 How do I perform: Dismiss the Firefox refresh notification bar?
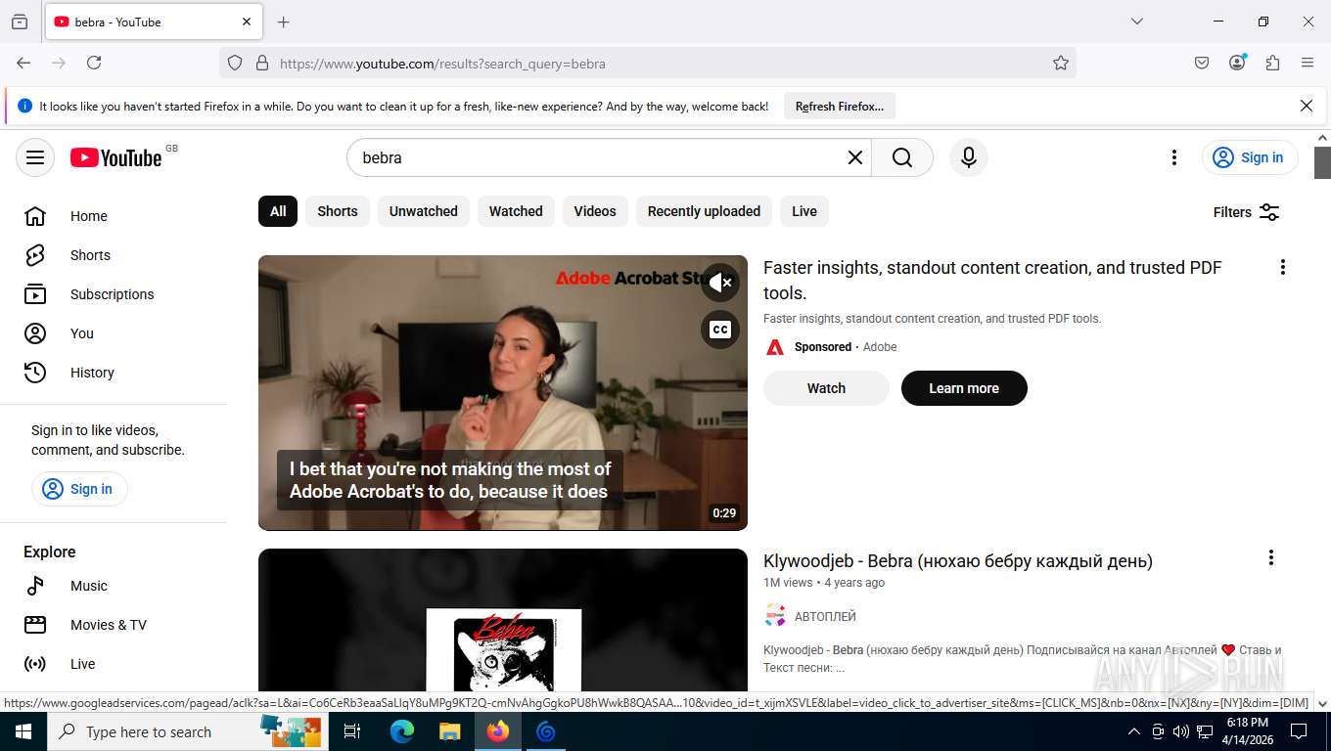point(1306,106)
